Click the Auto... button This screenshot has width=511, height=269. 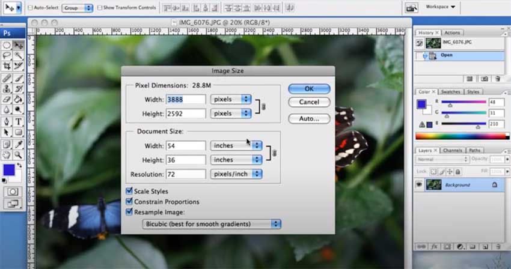tap(309, 118)
